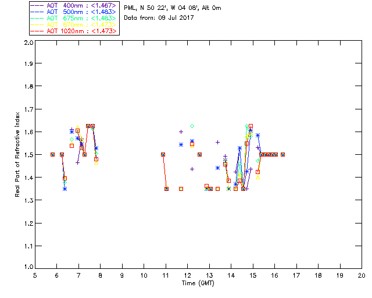Click the 1.3 y-axis tick label
The height and width of the screenshot is (298, 372).
point(28,200)
